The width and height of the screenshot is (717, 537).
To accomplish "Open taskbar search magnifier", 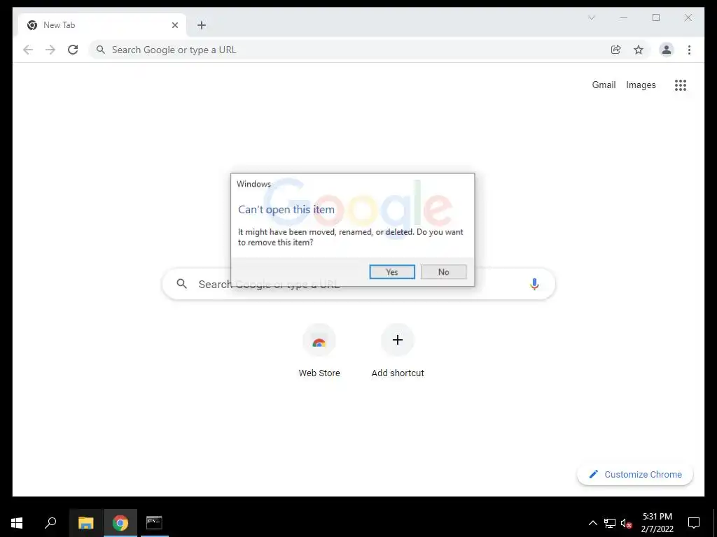I will [50, 523].
